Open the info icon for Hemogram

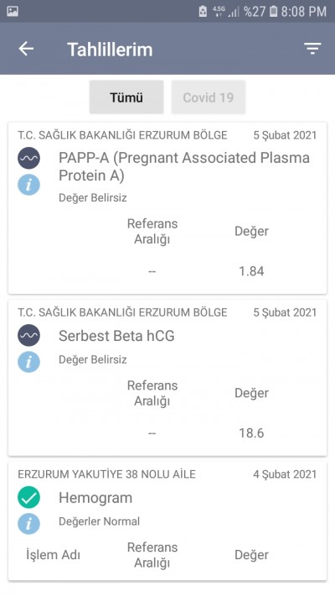tap(28, 523)
